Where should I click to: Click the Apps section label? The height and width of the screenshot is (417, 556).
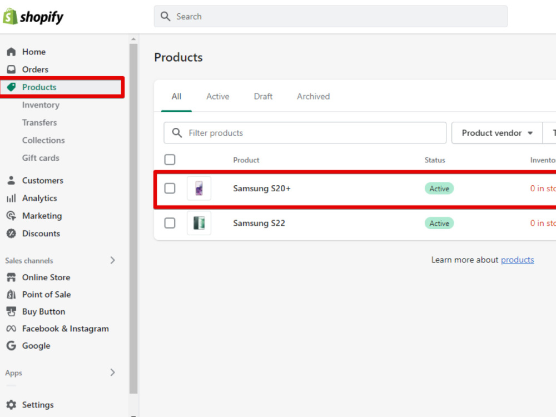(x=13, y=373)
